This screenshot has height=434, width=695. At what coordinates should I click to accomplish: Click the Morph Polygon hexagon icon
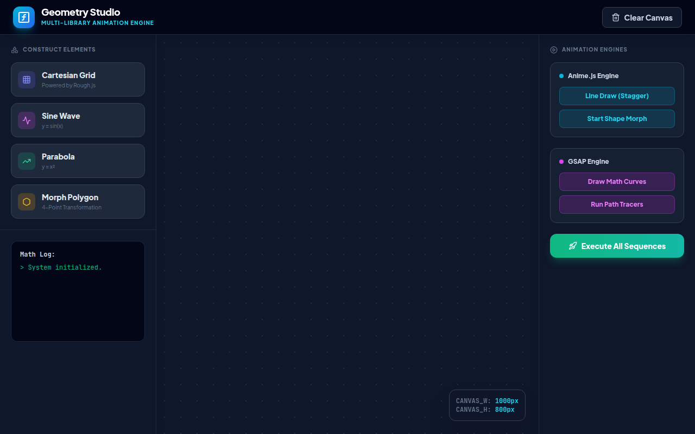coord(27,202)
